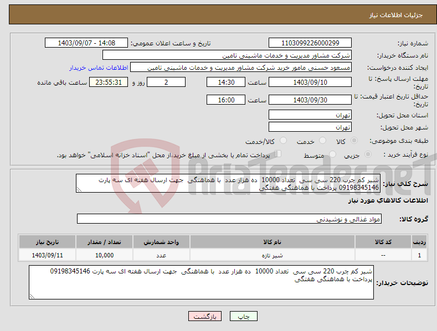
Task: Click the واحد شمارش column header
Action: click(161, 242)
